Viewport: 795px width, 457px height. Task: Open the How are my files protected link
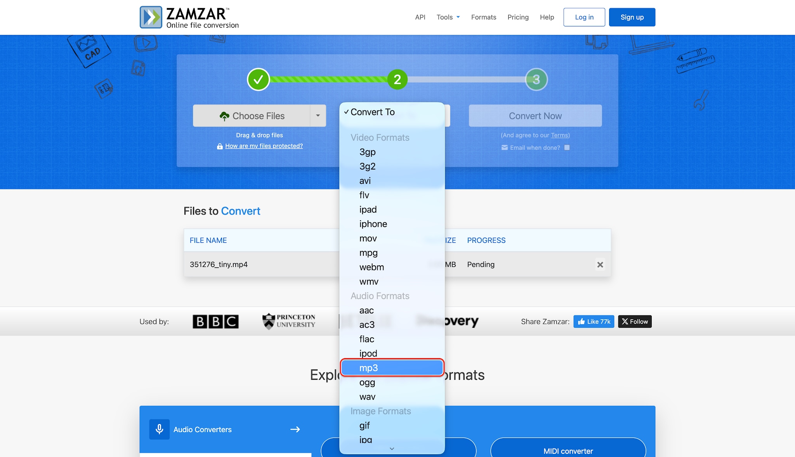(264, 146)
